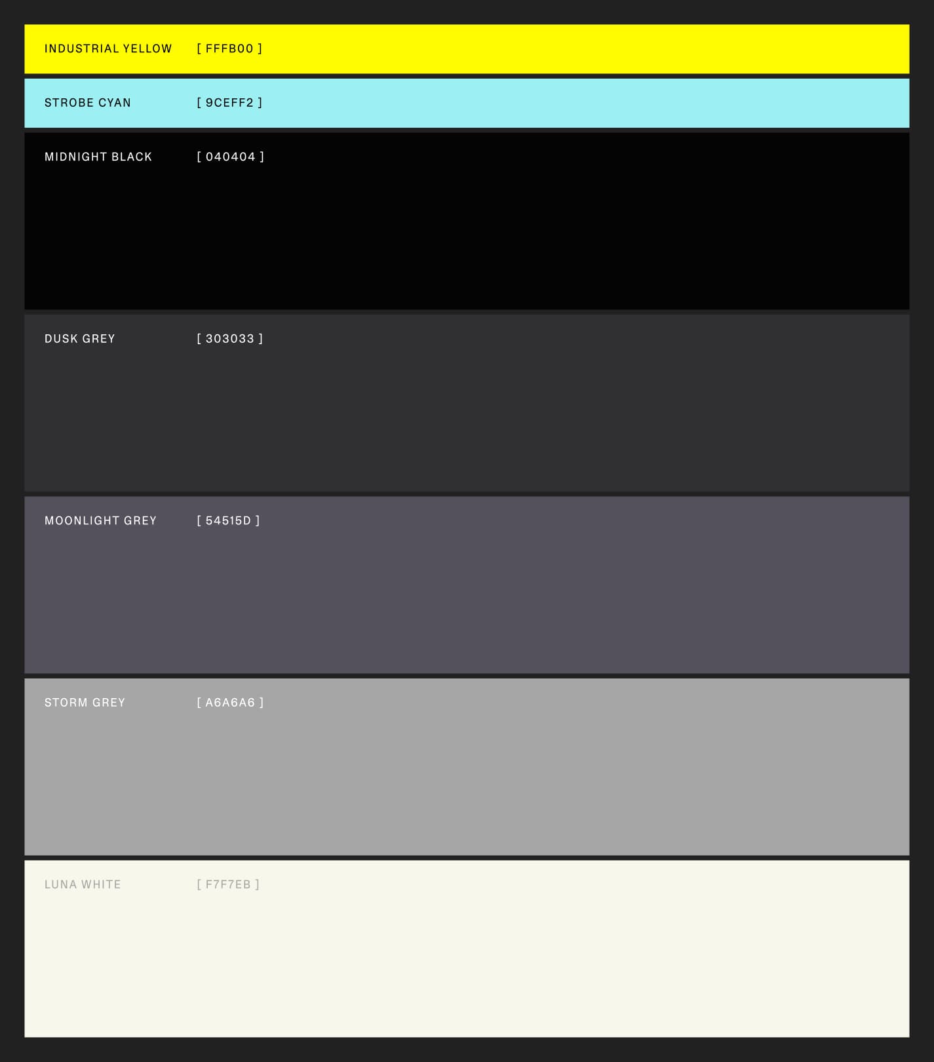Click the FFFB00 hex code
934x1062 pixels.
(229, 49)
